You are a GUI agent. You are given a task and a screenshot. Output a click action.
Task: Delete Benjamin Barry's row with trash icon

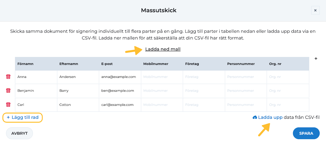coord(8,91)
